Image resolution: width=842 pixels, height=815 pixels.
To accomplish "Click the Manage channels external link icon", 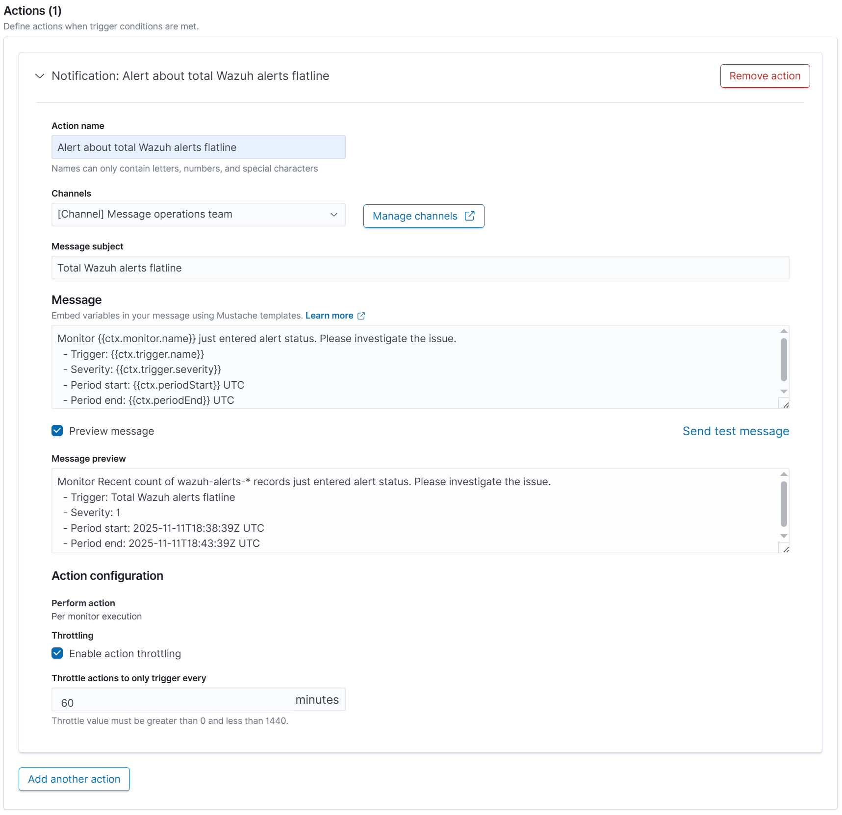I will pos(469,216).
